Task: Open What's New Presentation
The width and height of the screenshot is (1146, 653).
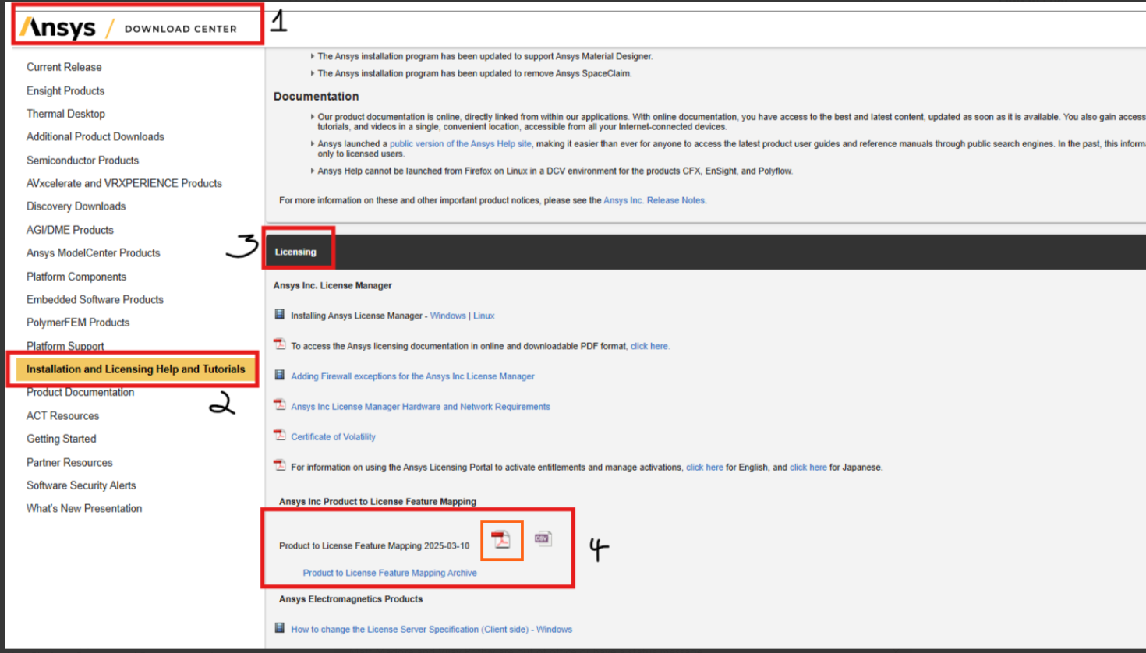Action: (84, 508)
